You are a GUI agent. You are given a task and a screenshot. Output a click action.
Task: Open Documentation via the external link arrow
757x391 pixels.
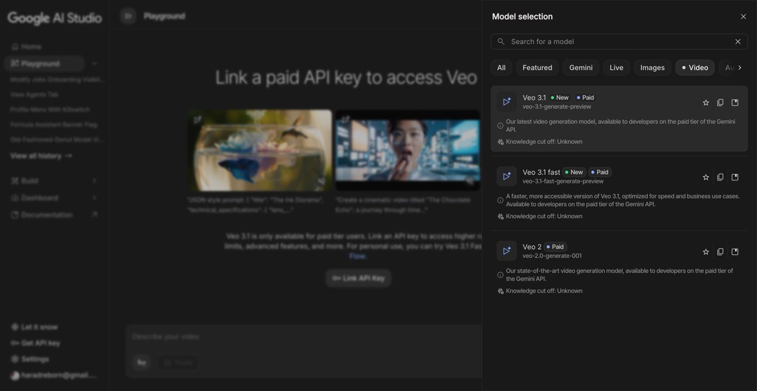[96, 214]
